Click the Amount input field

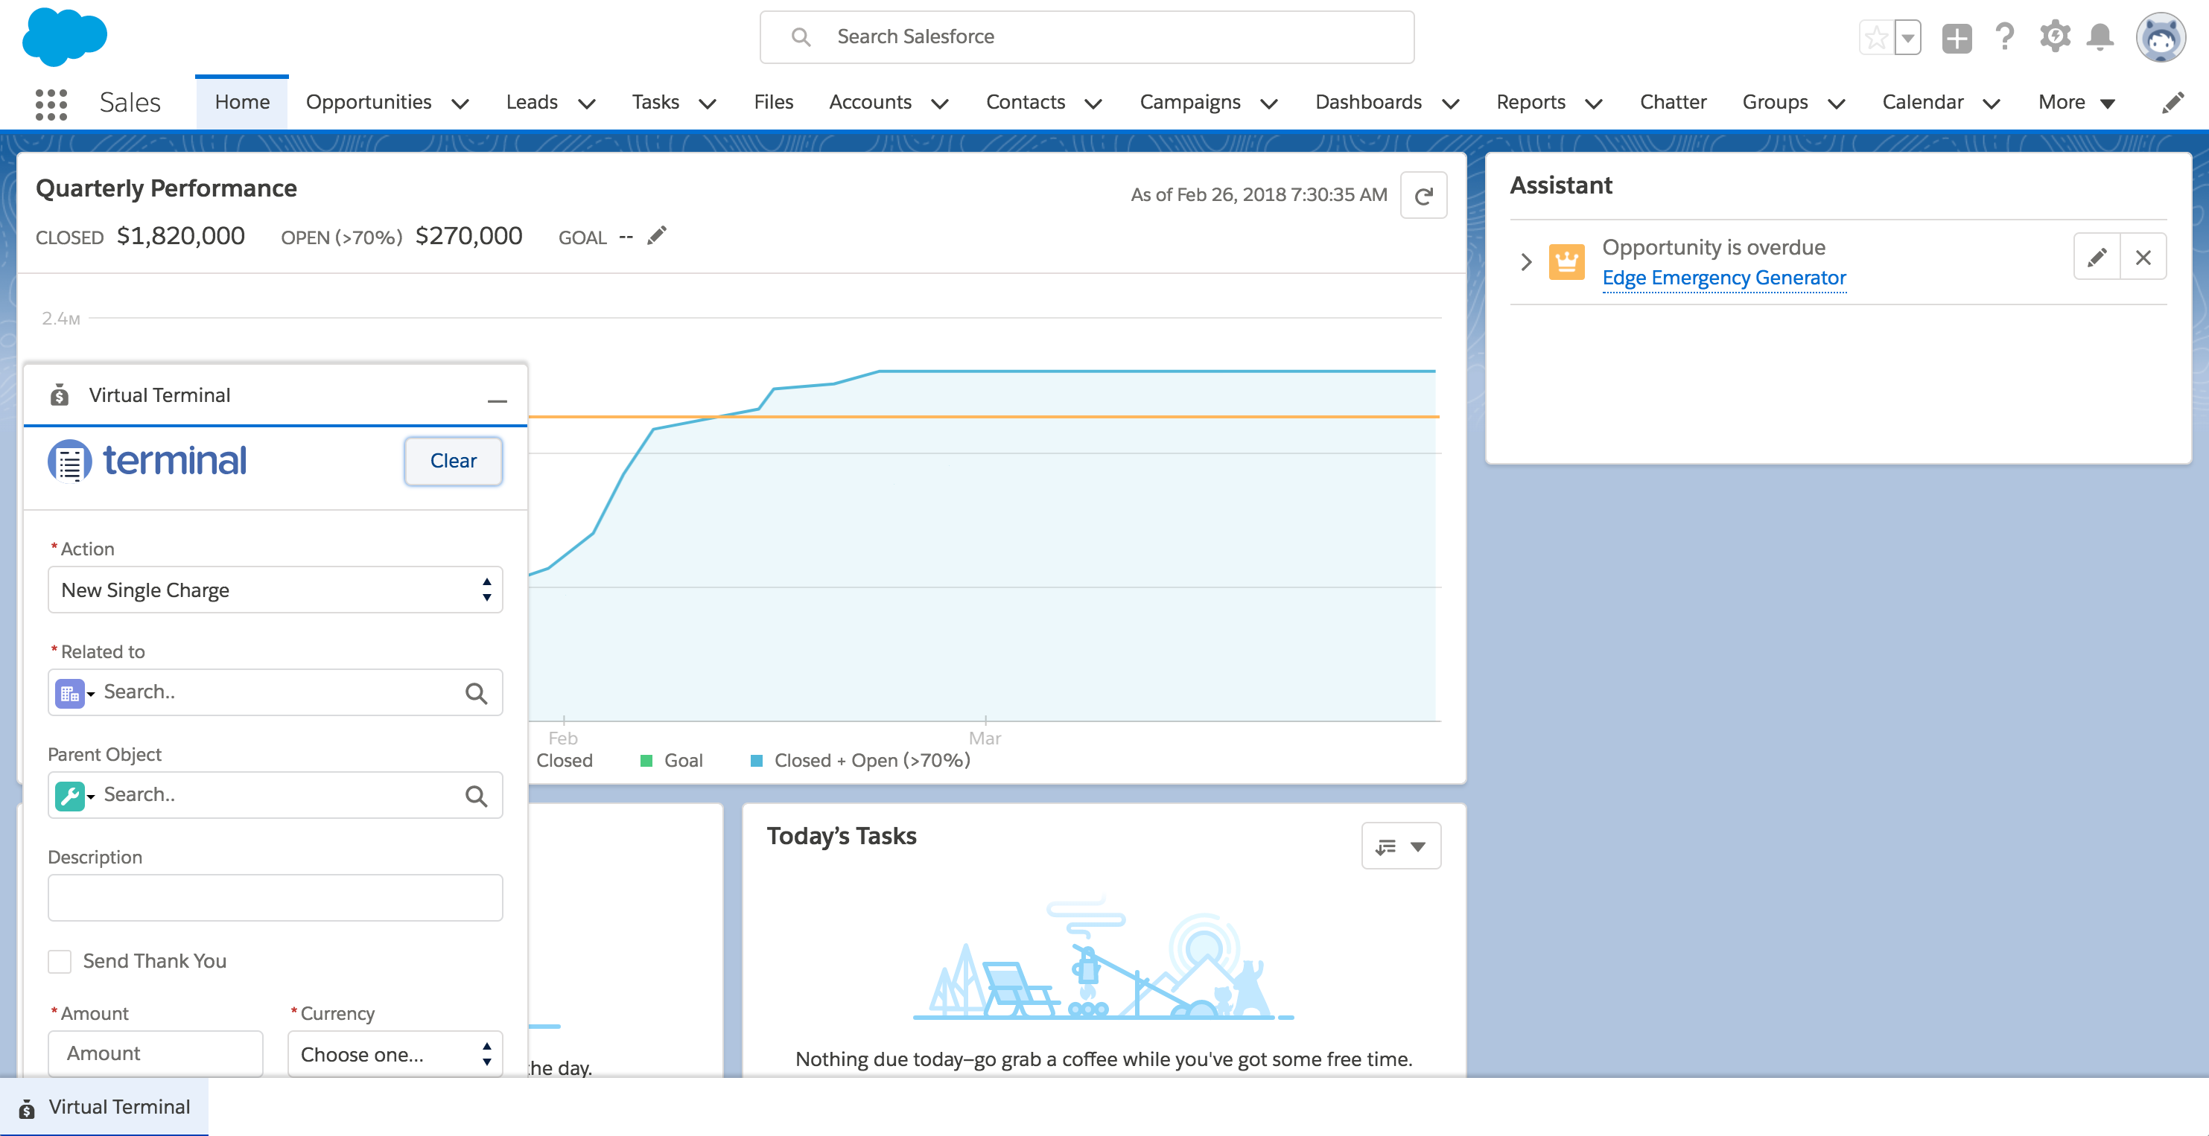(155, 1053)
